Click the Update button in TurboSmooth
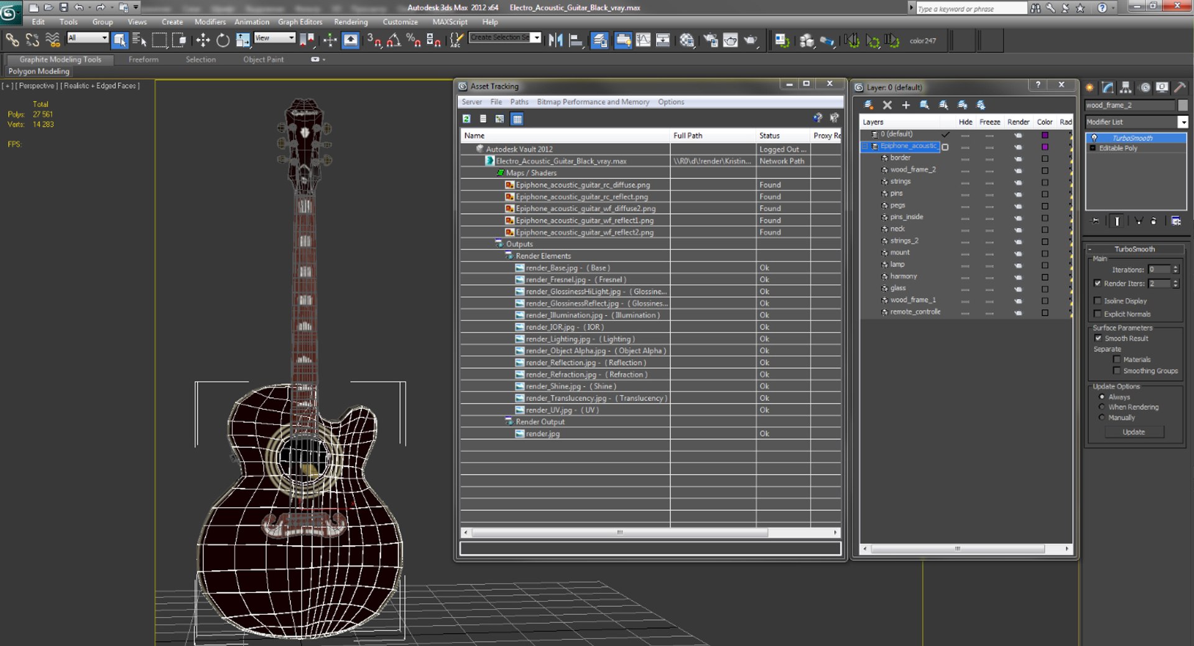The image size is (1194, 646). click(x=1134, y=432)
